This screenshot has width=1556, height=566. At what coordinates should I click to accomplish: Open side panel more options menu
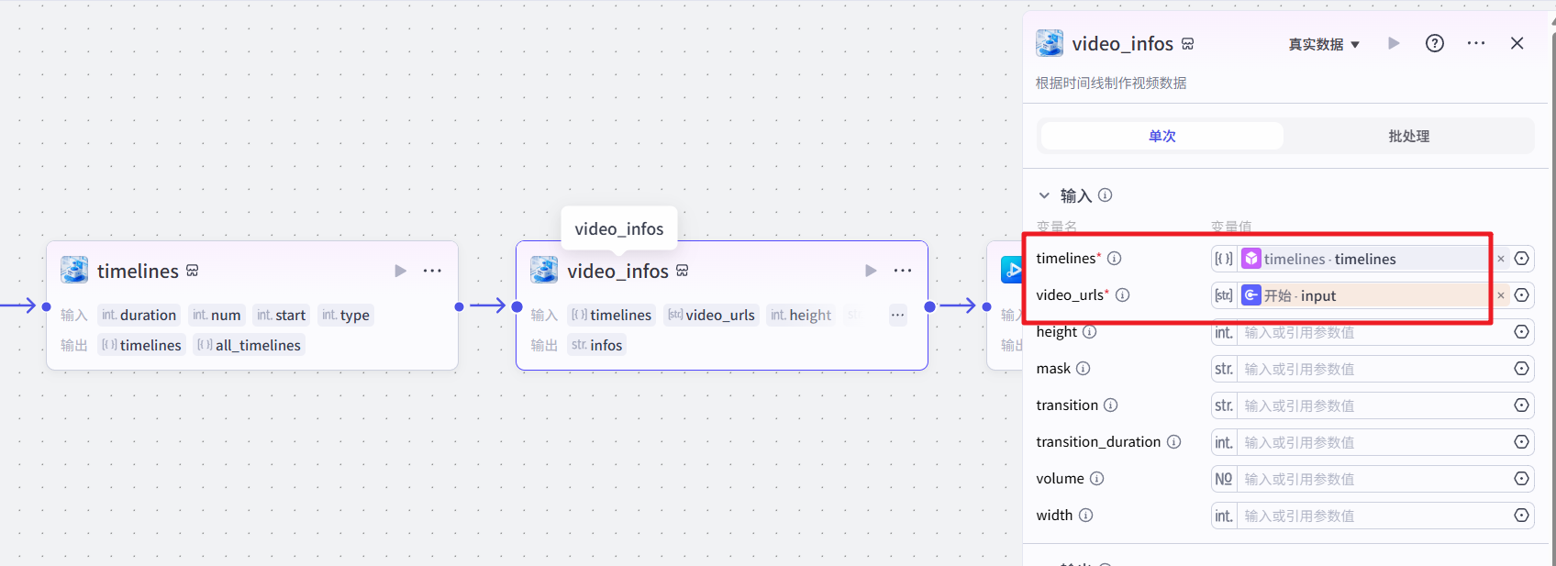pos(1475,43)
